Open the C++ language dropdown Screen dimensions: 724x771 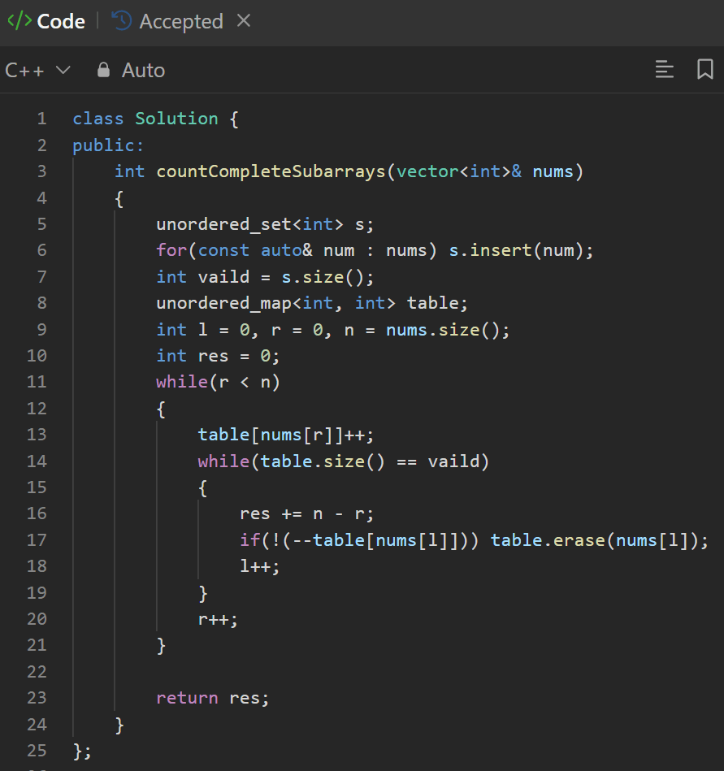point(37,71)
